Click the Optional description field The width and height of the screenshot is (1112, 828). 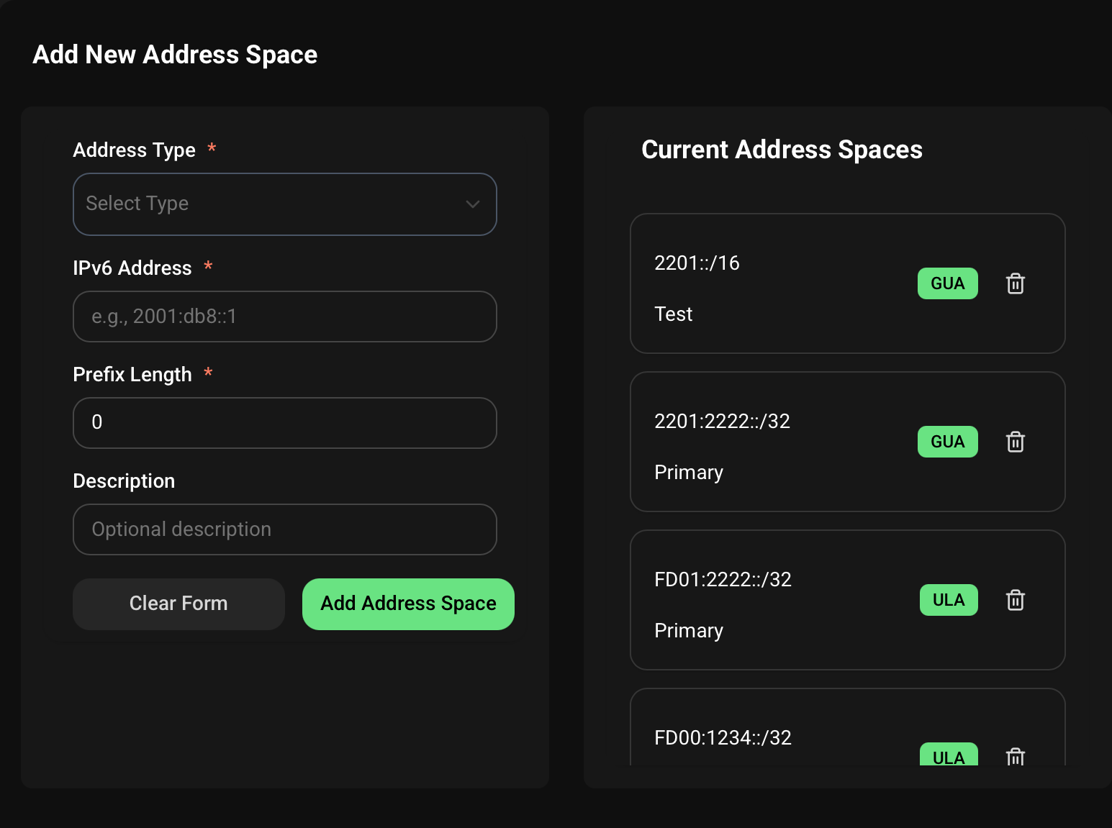[285, 529]
